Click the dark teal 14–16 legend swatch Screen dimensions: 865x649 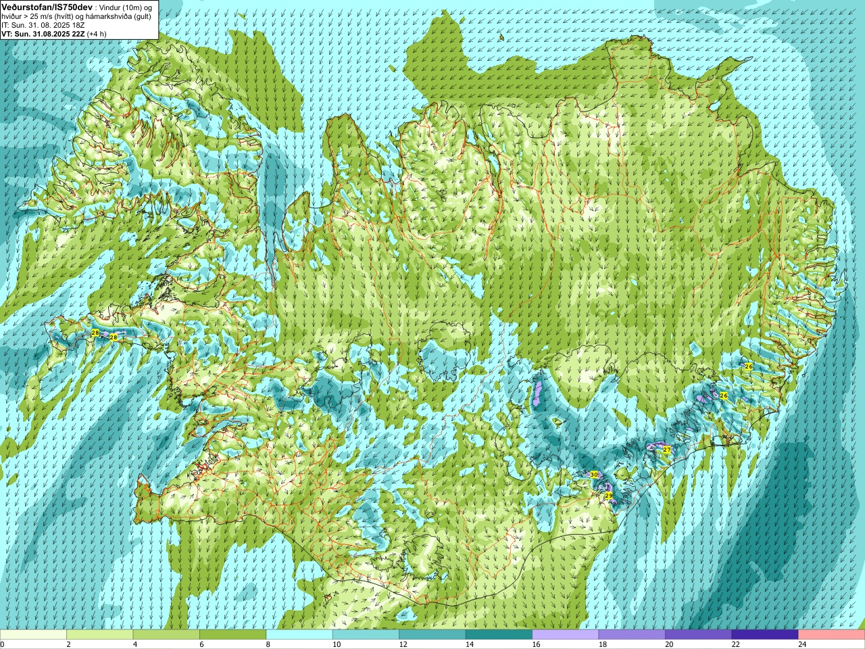[x=499, y=635]
